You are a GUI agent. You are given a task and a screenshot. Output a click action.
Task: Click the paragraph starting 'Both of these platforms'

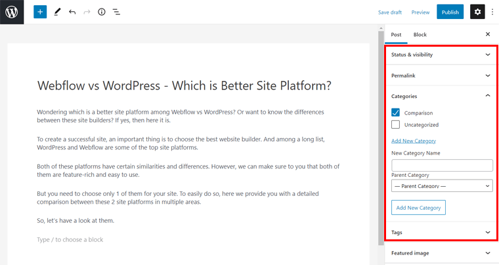pos(188,170)
